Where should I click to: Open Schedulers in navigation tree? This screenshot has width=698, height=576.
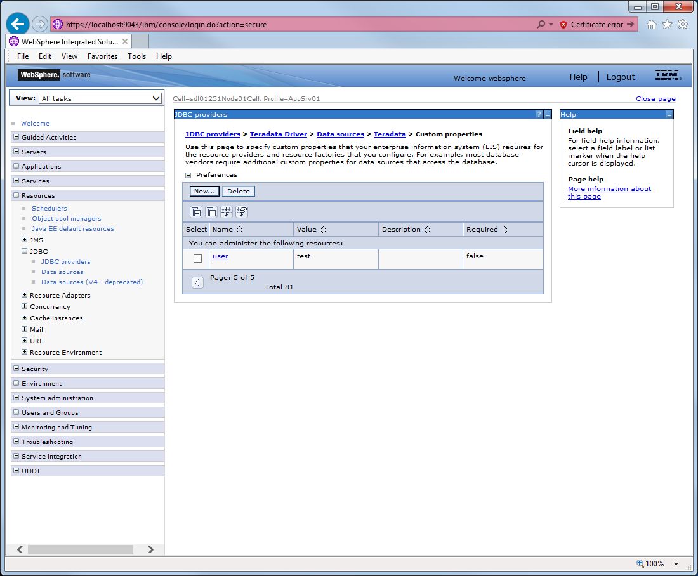coord(49,208)
